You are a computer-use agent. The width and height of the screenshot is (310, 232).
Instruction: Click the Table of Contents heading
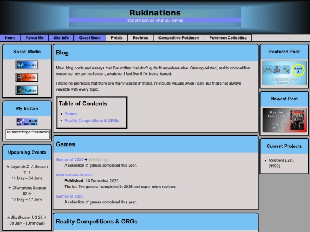[83, 104]
